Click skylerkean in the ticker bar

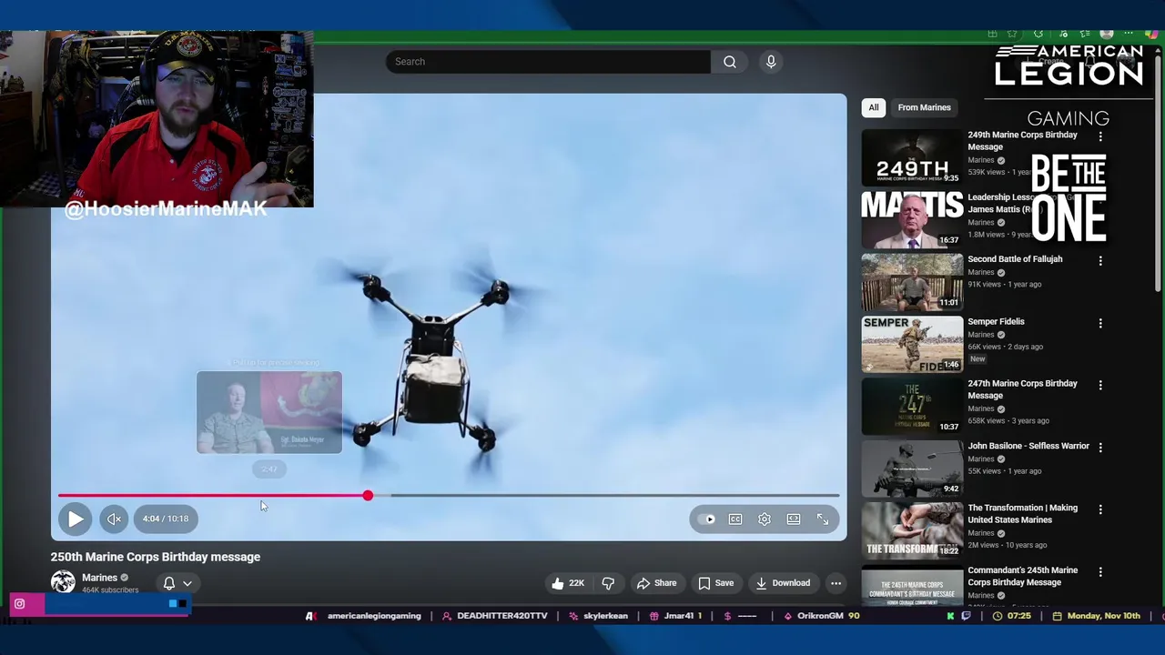point(606,616)
